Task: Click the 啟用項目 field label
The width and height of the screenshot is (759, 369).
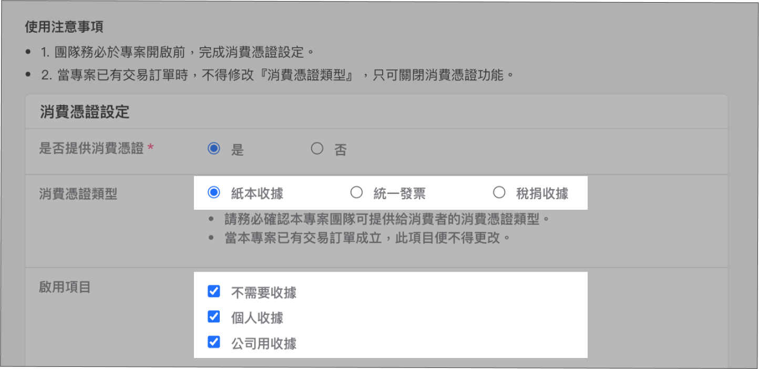Action: pyautogui.click(x=65, y=287)
